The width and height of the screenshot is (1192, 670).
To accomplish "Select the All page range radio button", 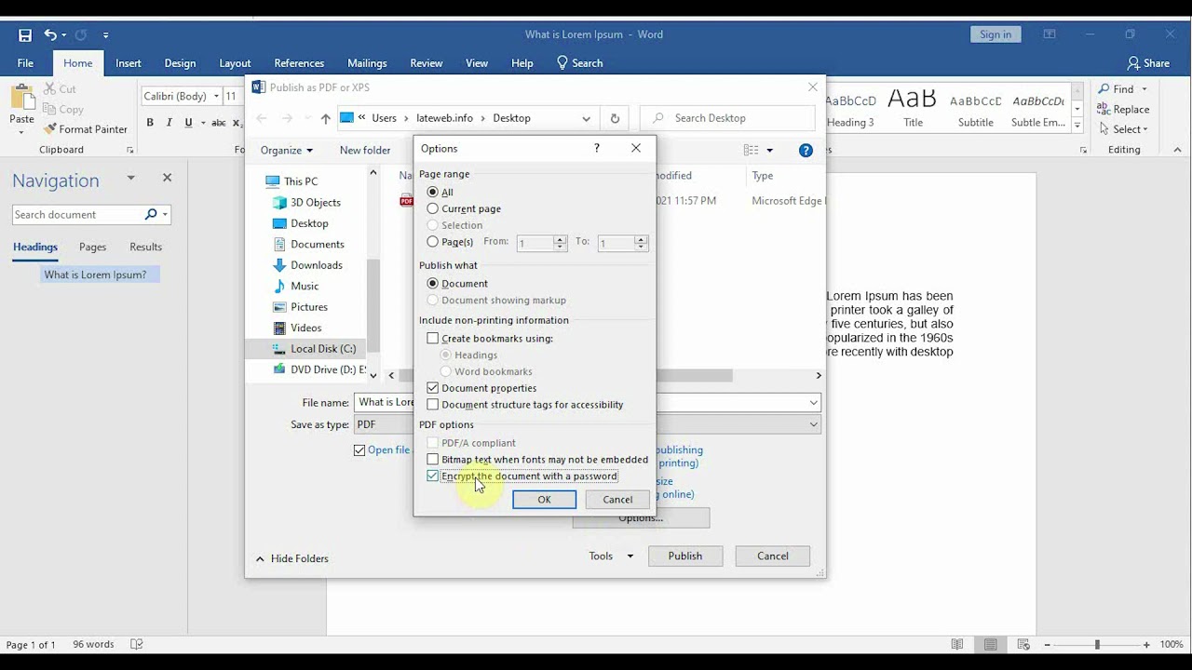I will point(432,193).
